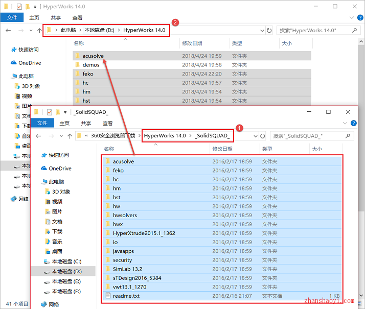Screen dimensions: 365x309
Task: Open 文件 menu in _SolidSQUAD_ window
Action: tap(42, 123)
